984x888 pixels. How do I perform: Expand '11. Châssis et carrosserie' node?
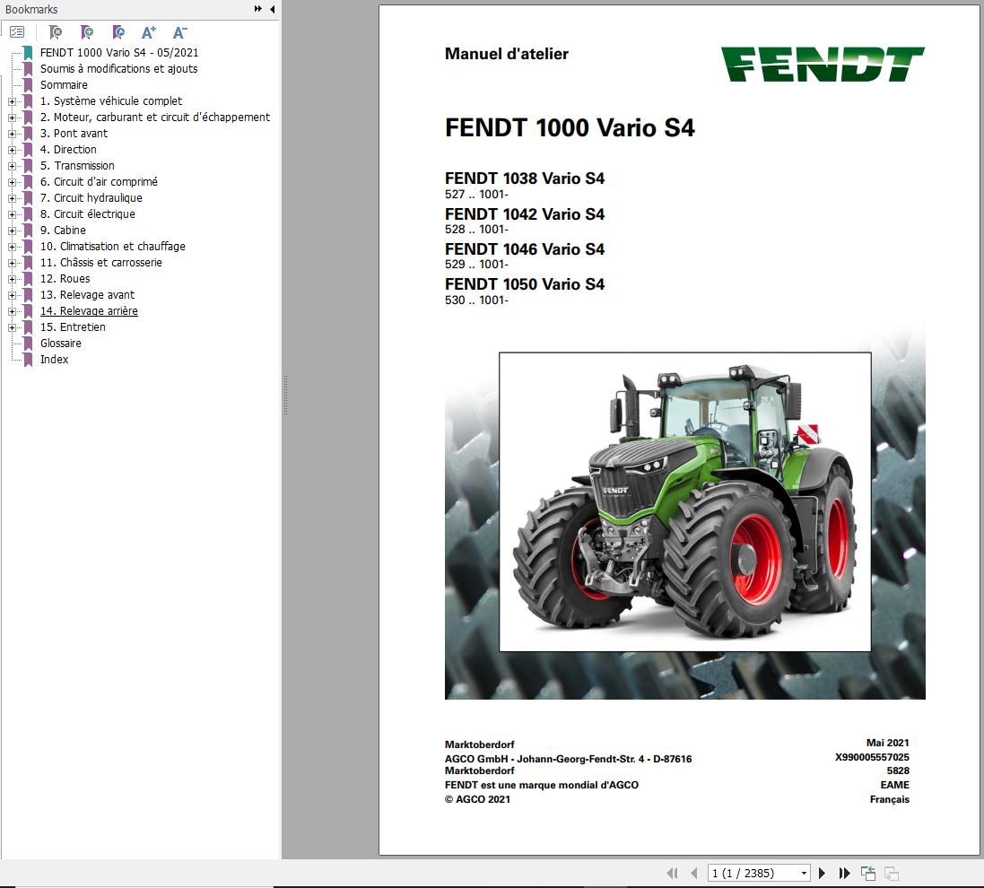(x=12, y=263)
